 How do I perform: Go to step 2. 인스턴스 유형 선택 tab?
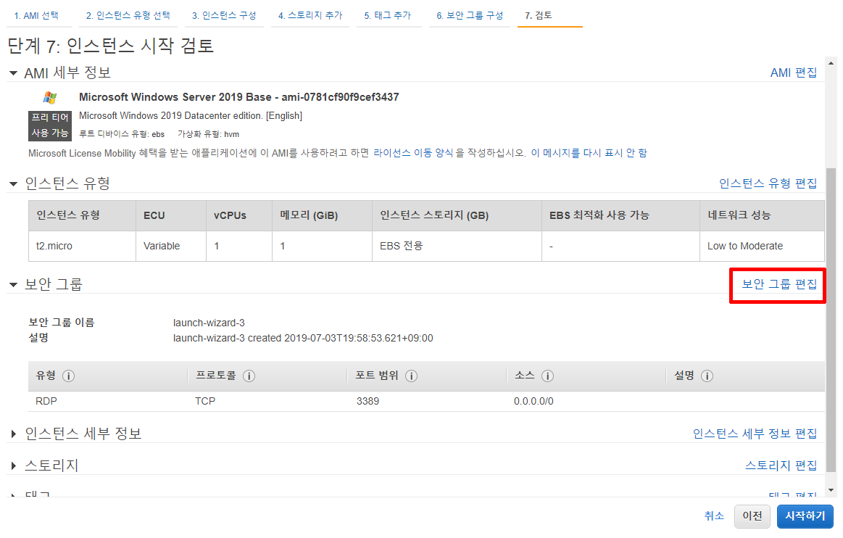128,16
